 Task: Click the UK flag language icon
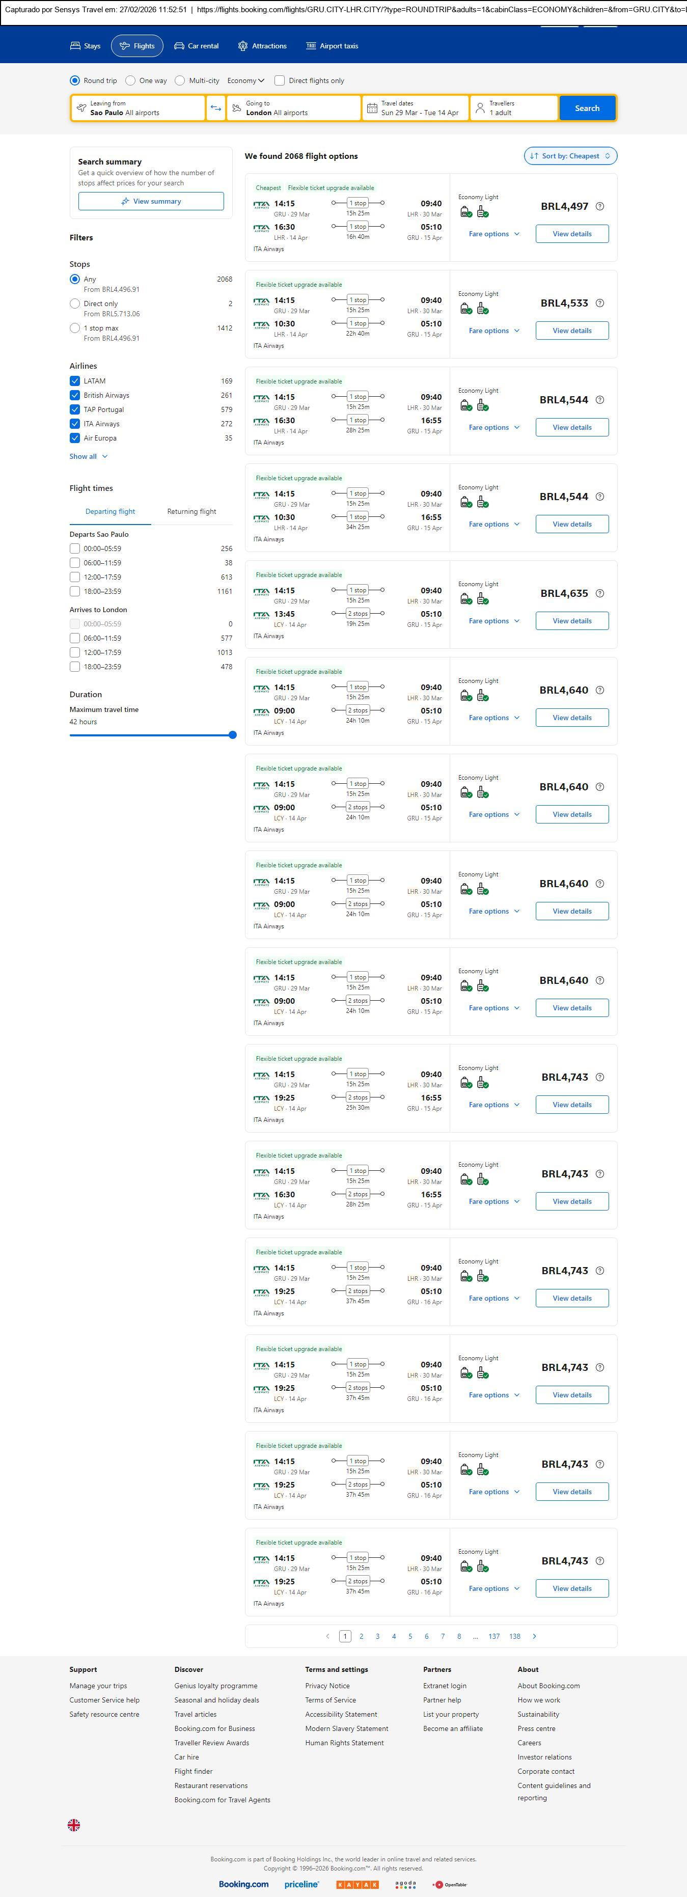(74, 1824)
